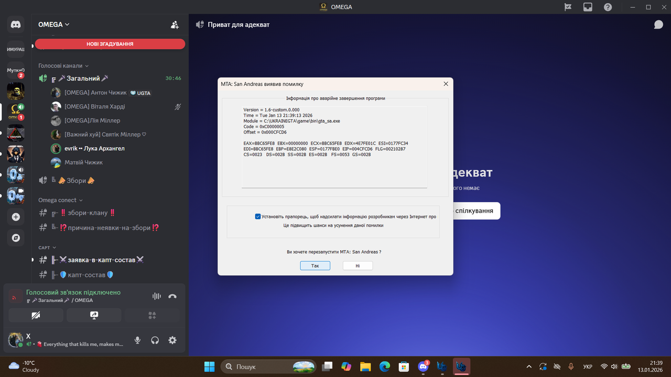Disconnect from the voice channel

tap(172, 296)
